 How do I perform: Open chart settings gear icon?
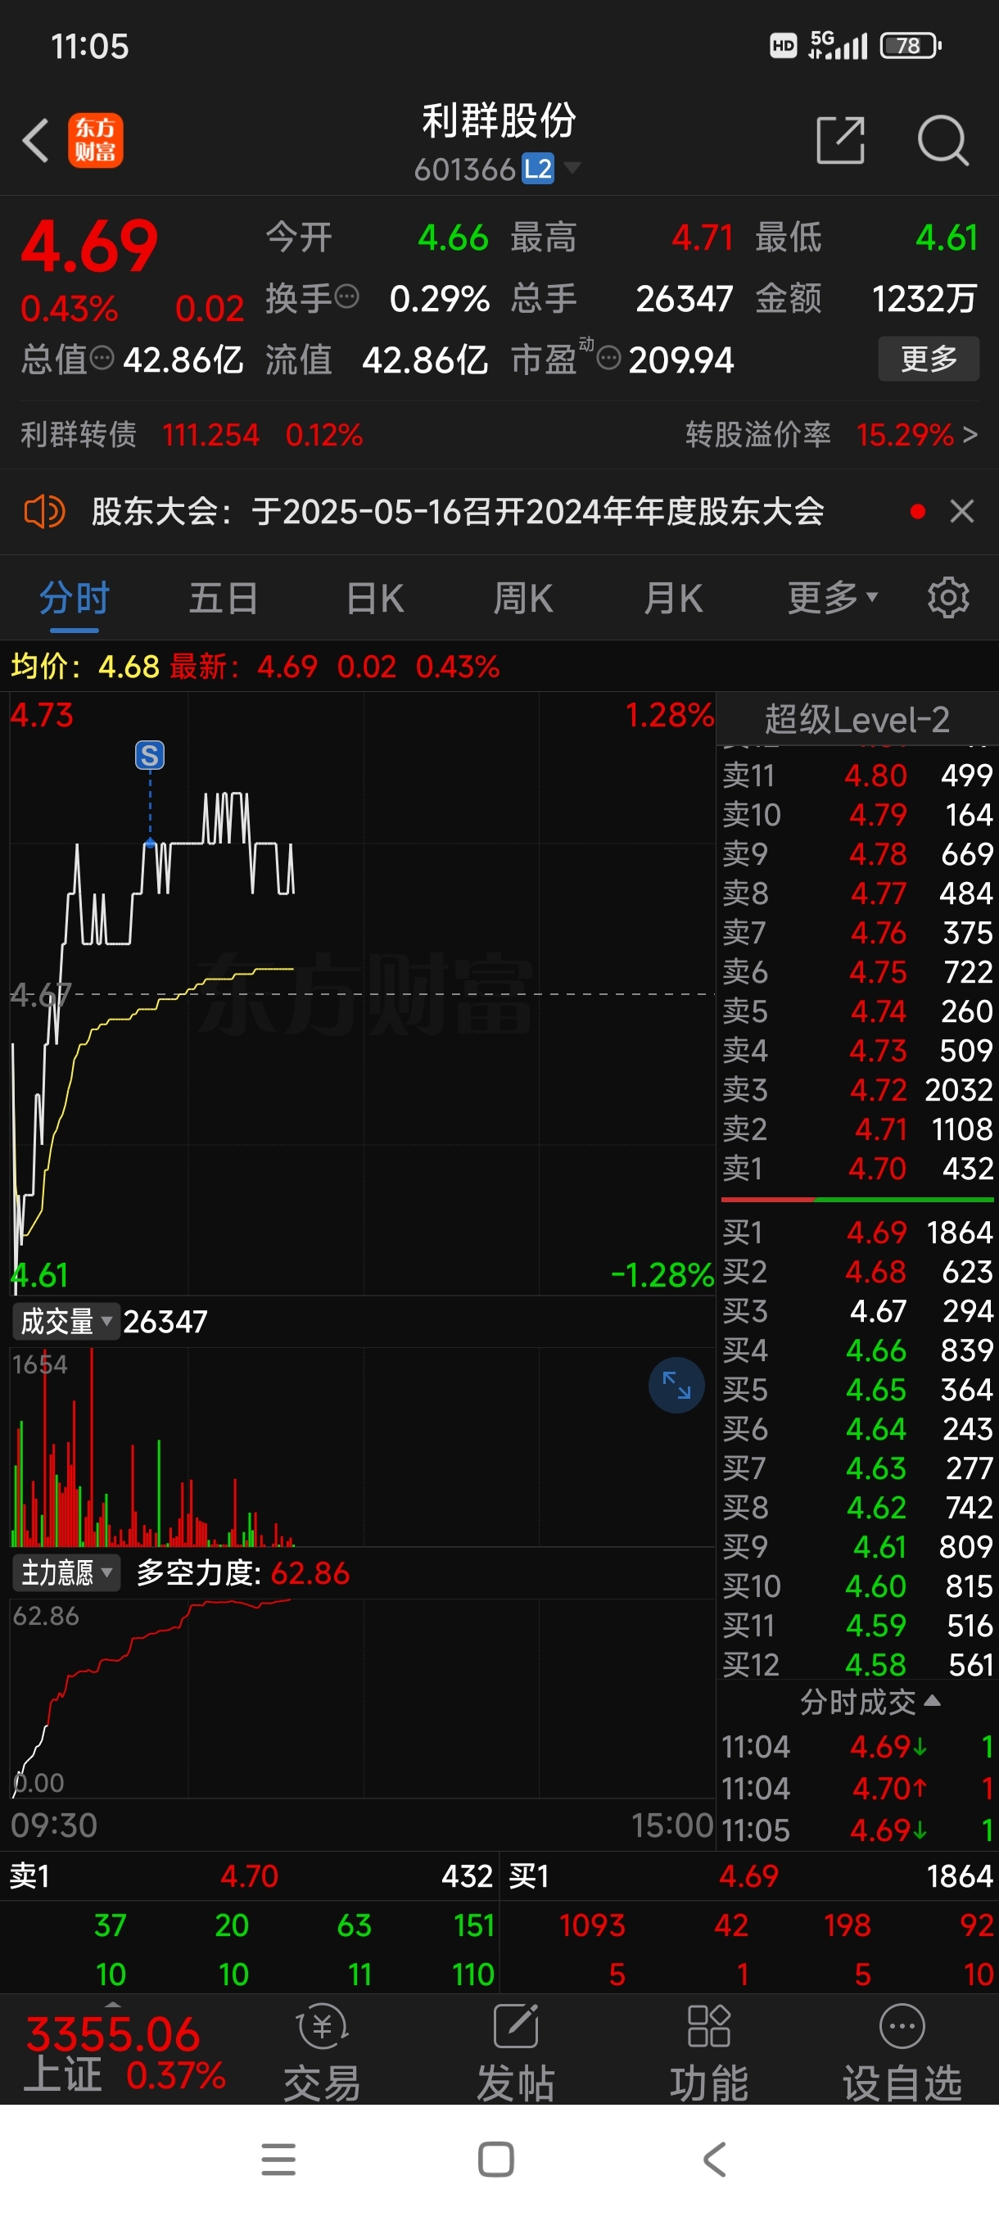948,598
